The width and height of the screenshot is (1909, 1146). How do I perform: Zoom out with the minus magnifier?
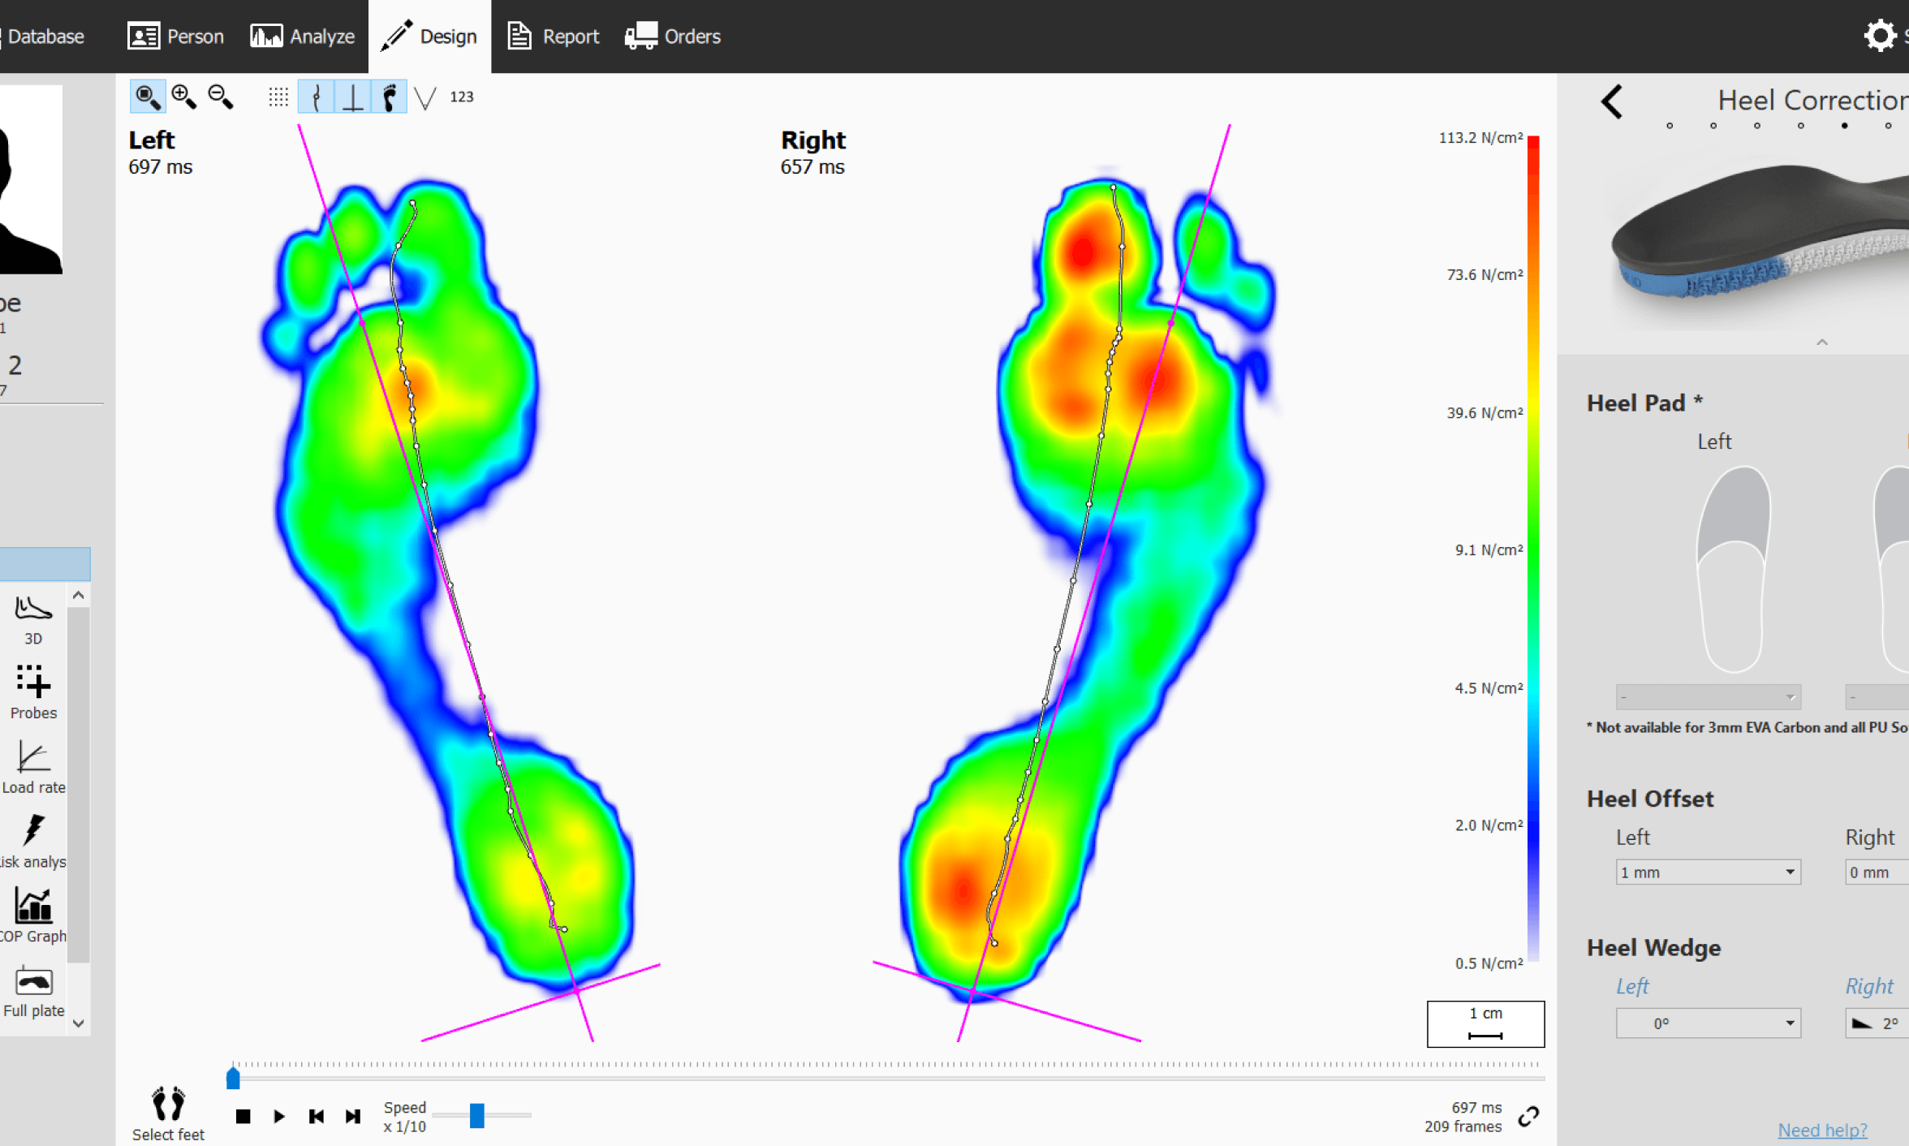point(220,97)
